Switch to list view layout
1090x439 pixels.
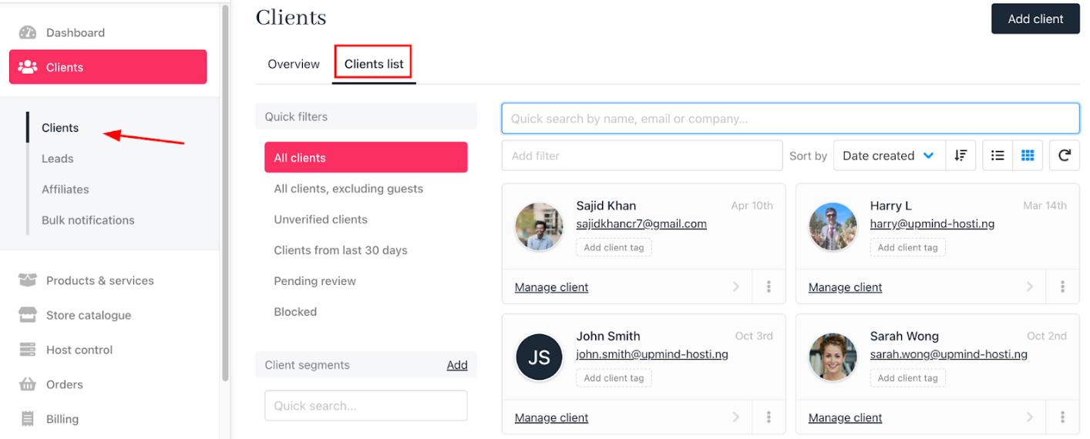(x=997, y=156)
